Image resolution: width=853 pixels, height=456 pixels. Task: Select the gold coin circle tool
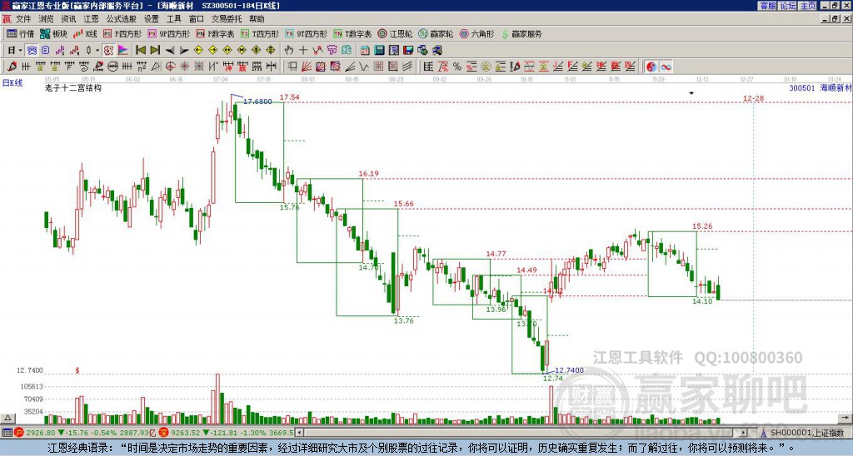(486, 67)
